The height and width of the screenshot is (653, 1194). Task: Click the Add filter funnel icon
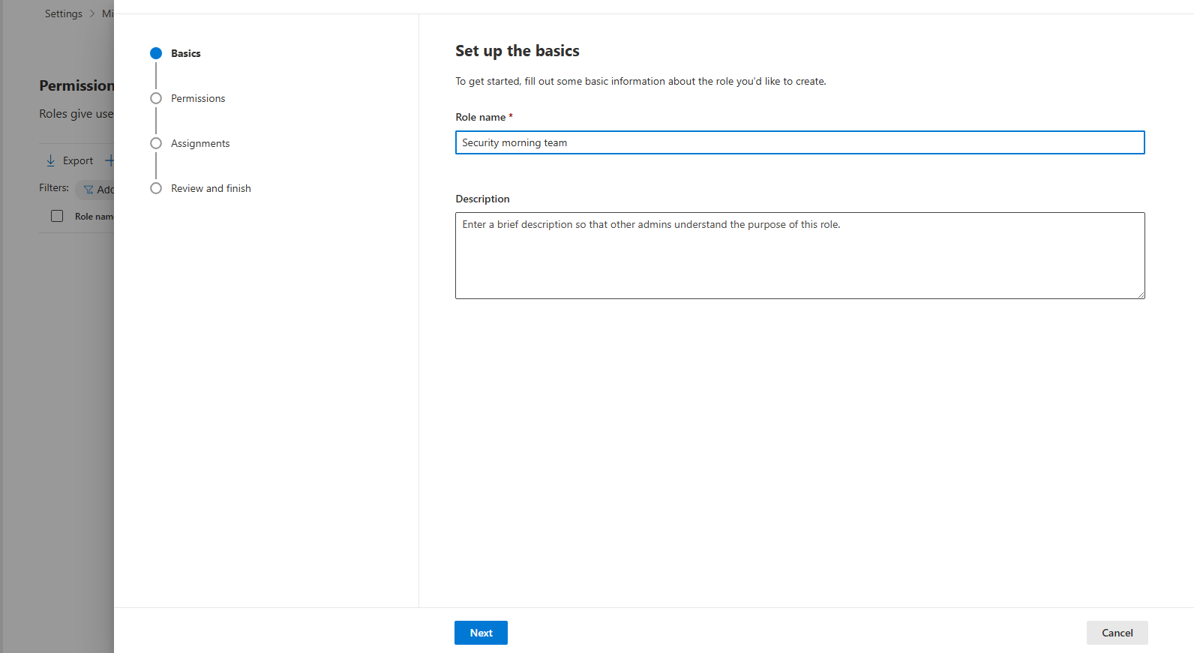[x=88, y=190]
